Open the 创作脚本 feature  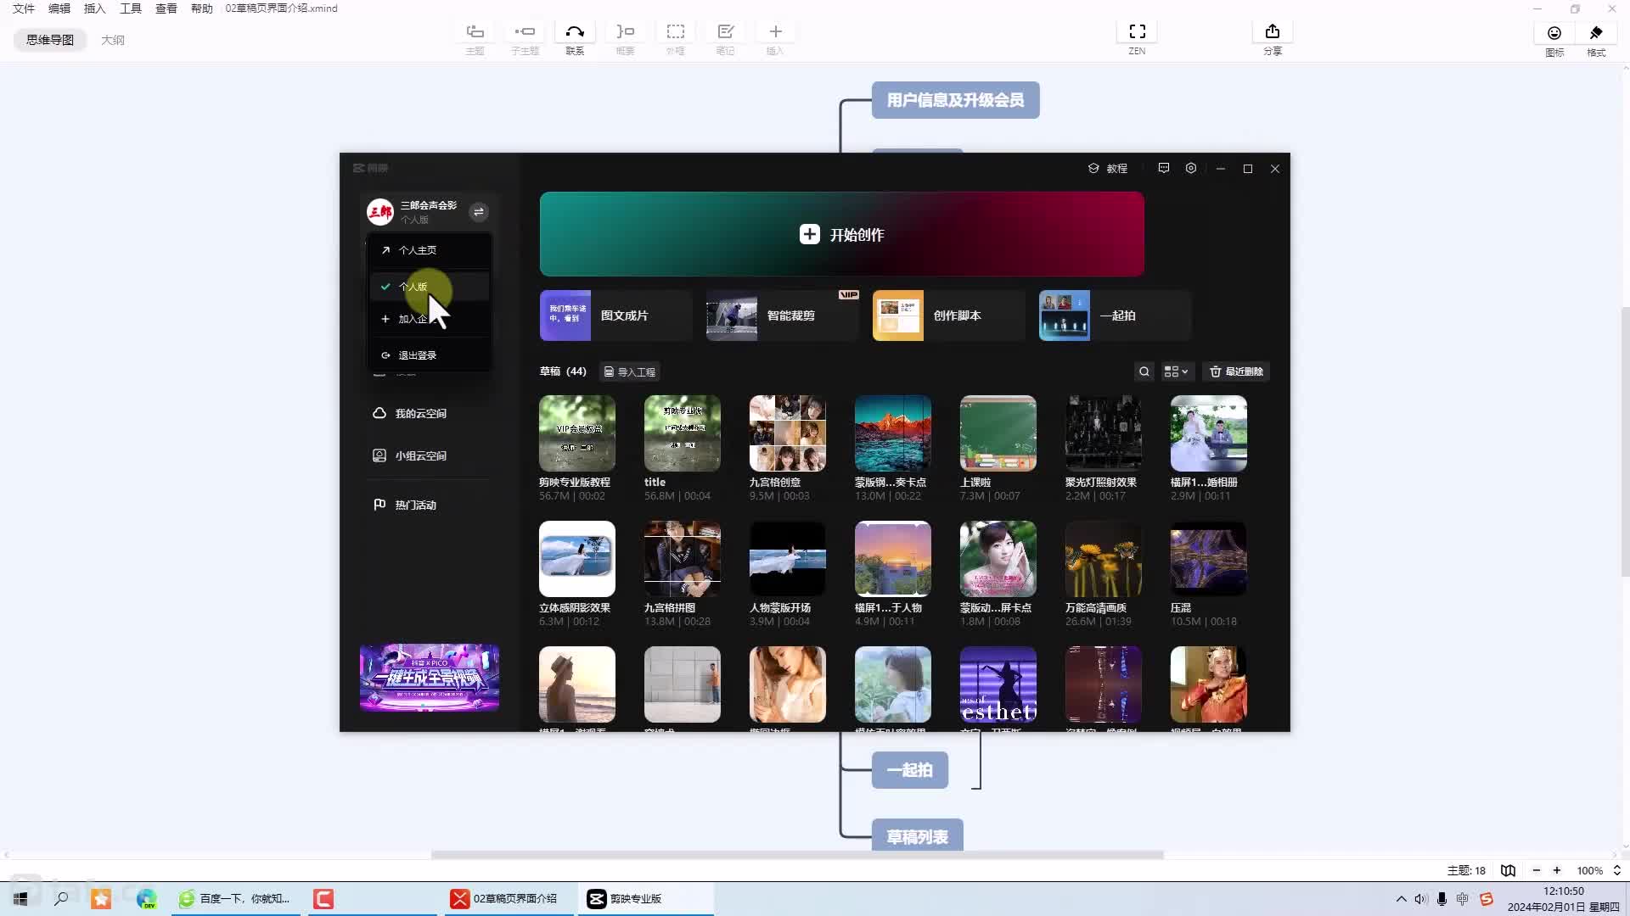pyautogui.click(x=949, y=316)
